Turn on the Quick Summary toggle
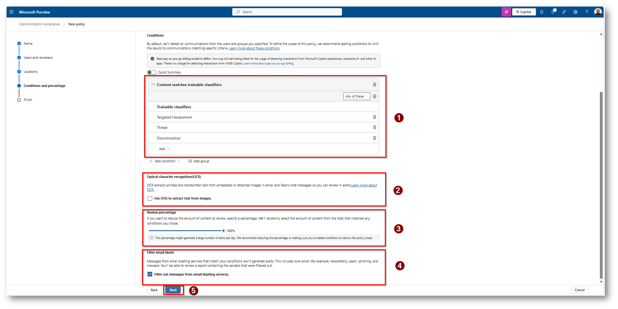 point(152,72)
